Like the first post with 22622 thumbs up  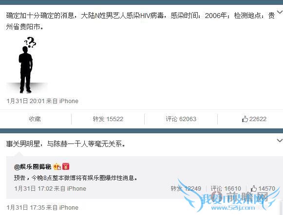[254, 119]
